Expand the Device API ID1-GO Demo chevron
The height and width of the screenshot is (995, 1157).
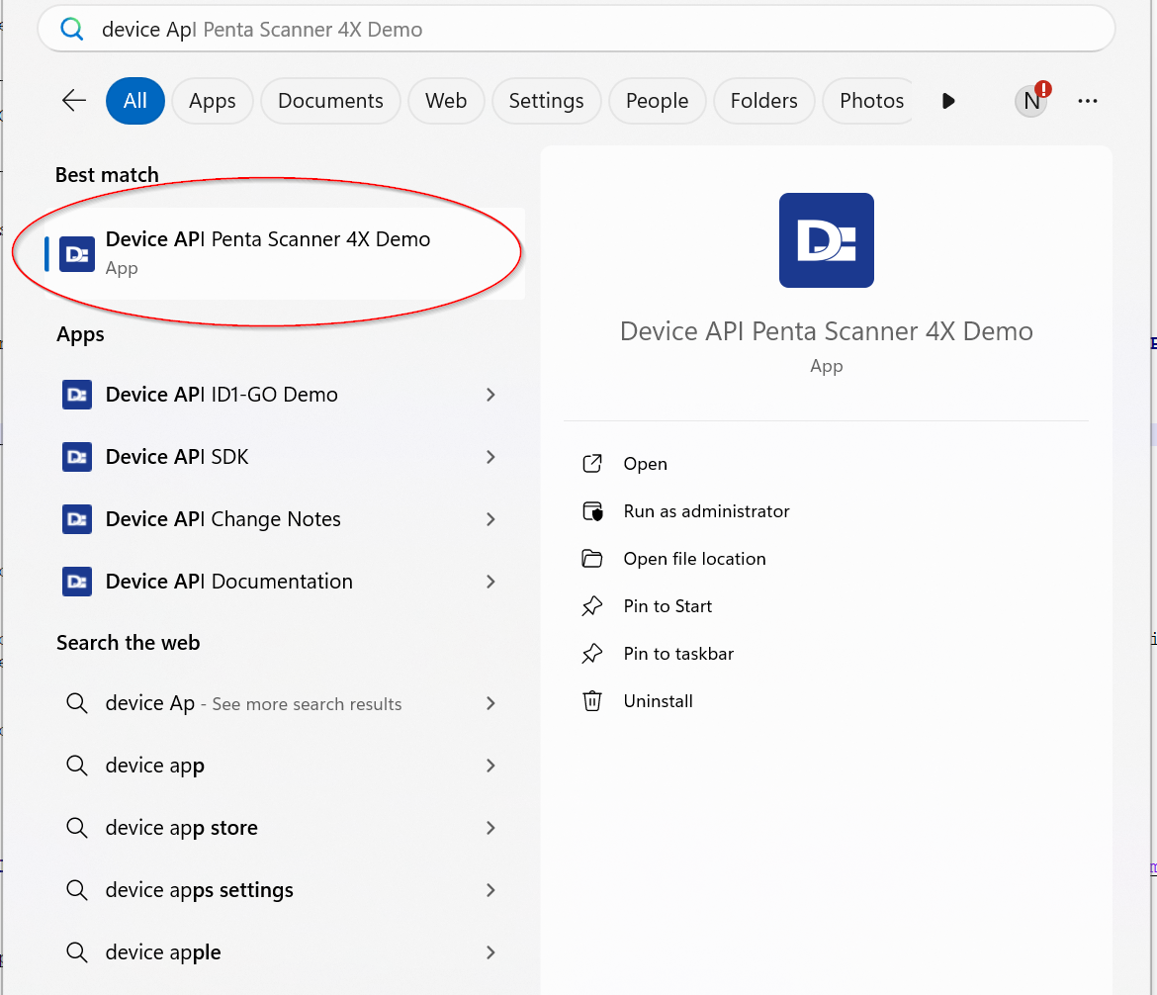tap(490, 395)
